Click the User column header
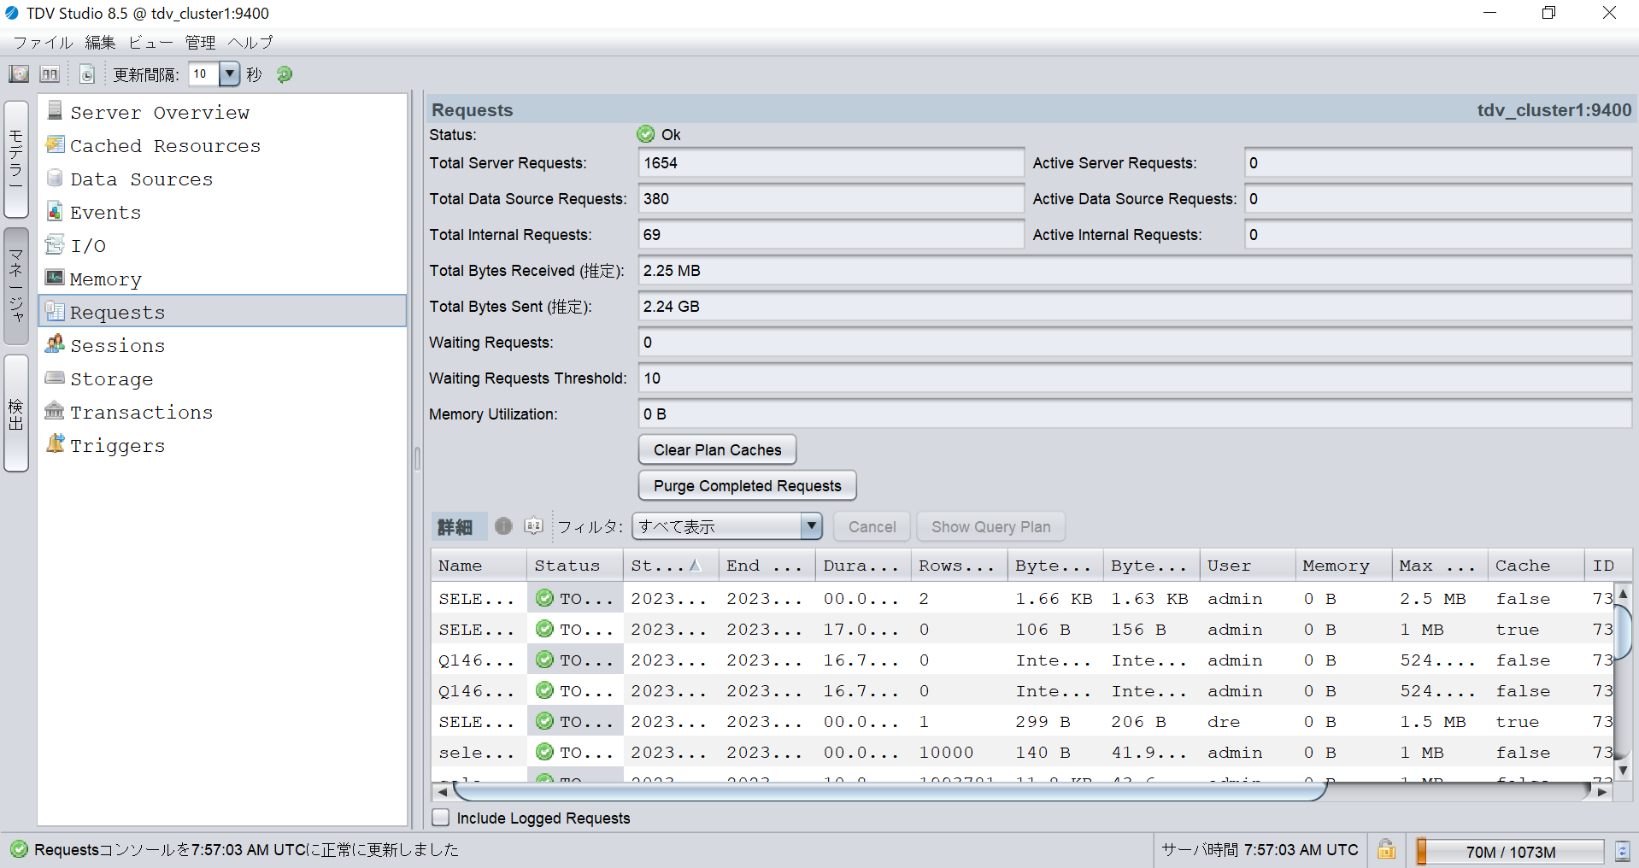 1248,566
